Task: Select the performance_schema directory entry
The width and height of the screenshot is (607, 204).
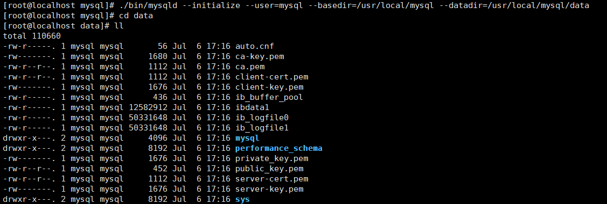Action: point(279,149)
